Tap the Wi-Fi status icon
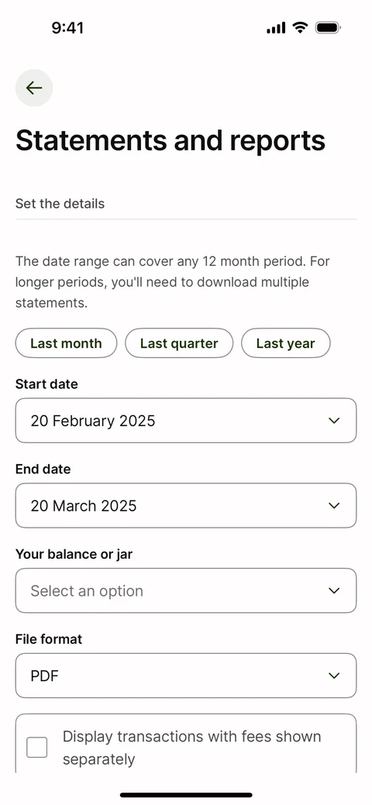Image resolution: width=372 pixels, height=805 pixels. [300, 27]
